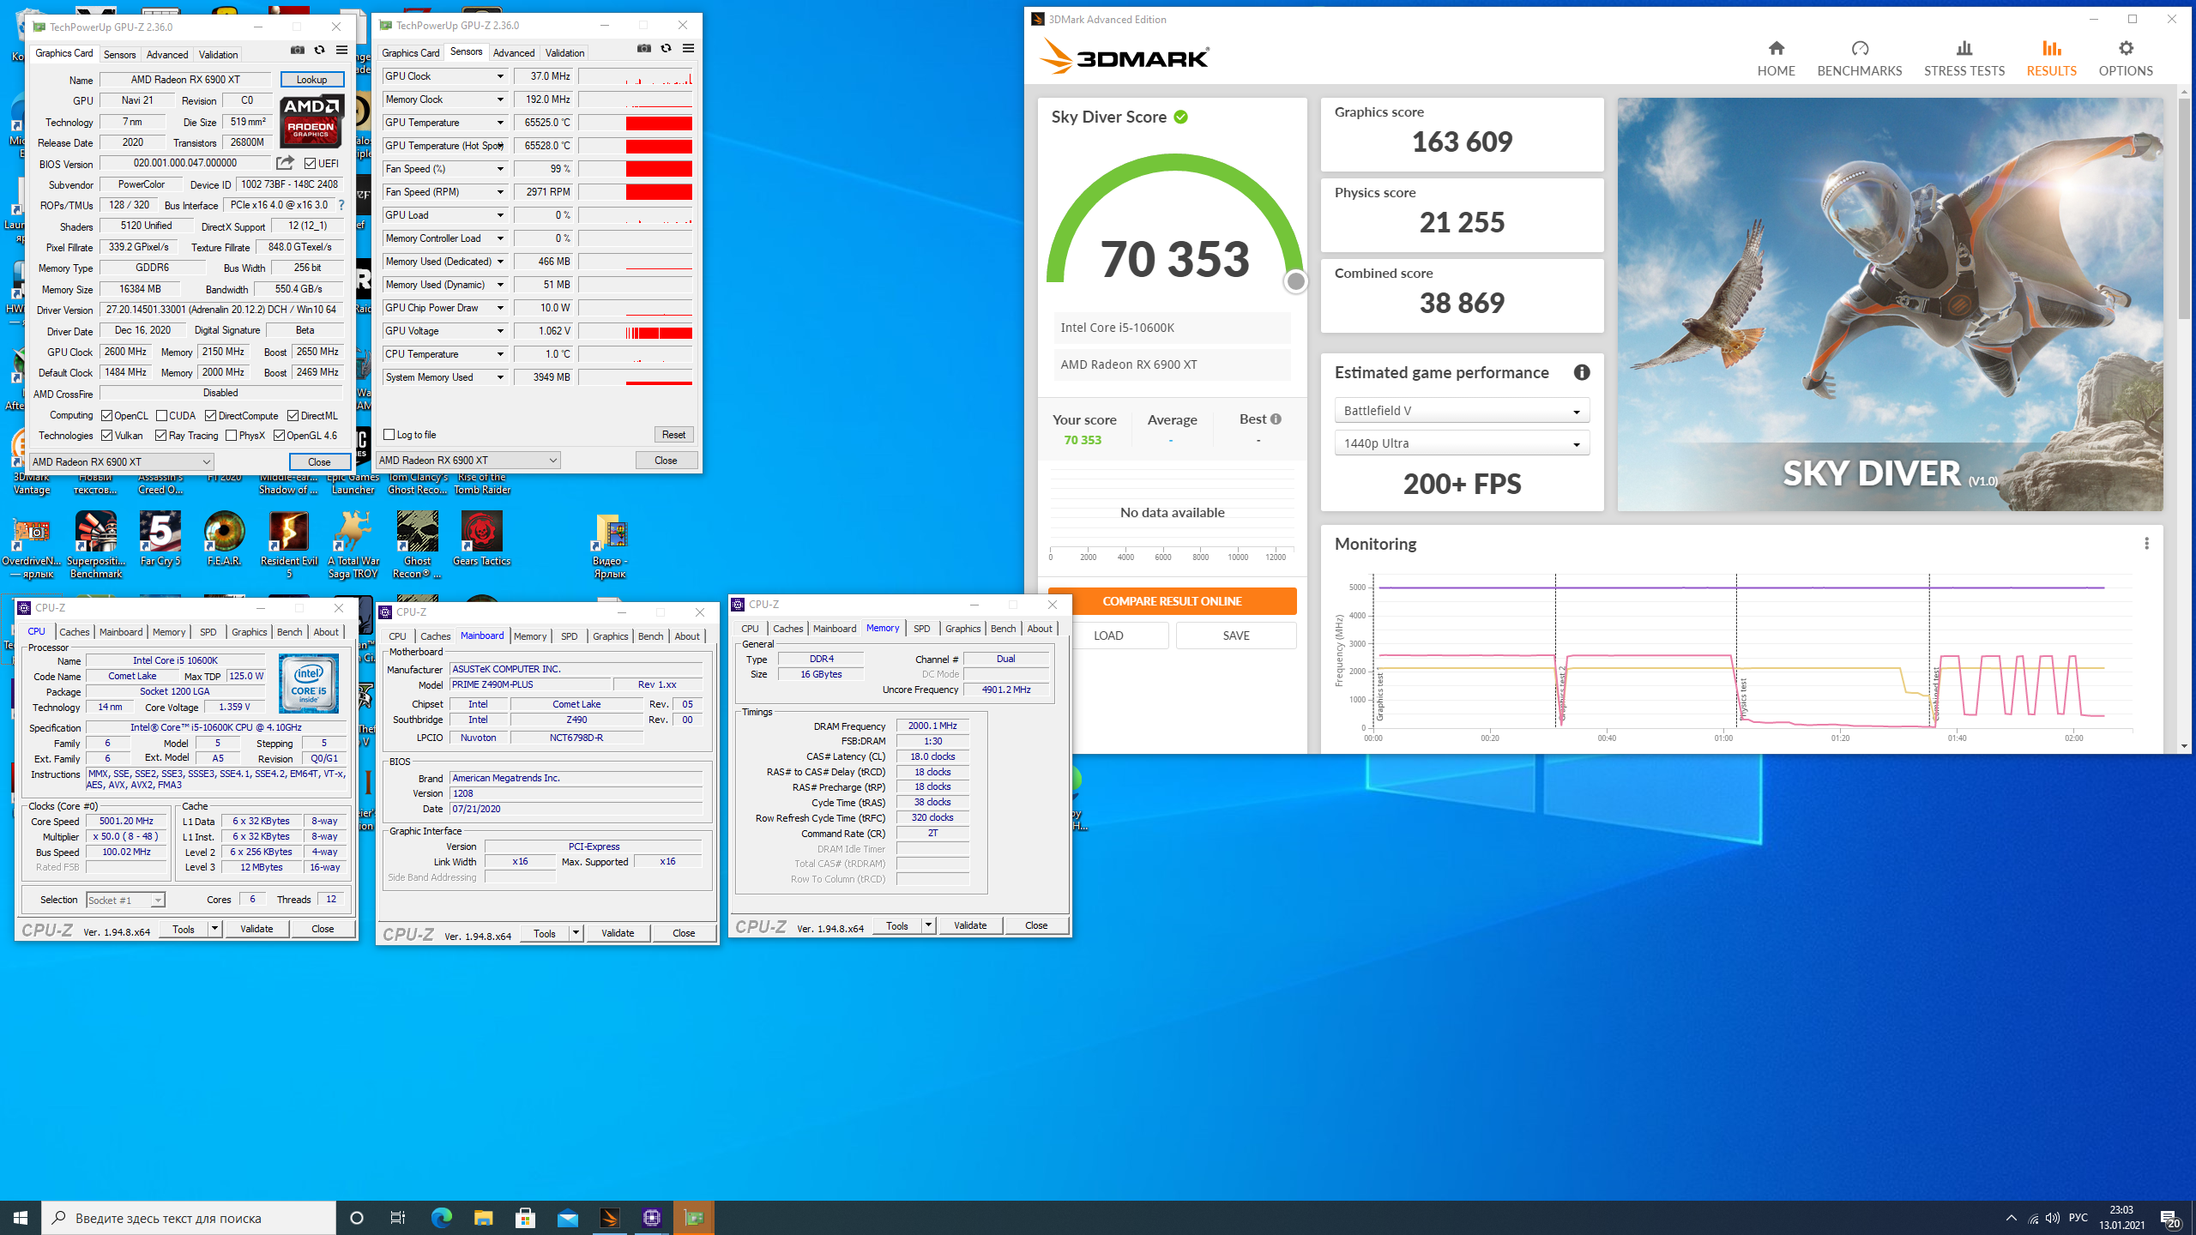This screenshot has height=1235, width=2196.
Task: Enable Log to file in GPU-Z Sensors
Action: 389,435
